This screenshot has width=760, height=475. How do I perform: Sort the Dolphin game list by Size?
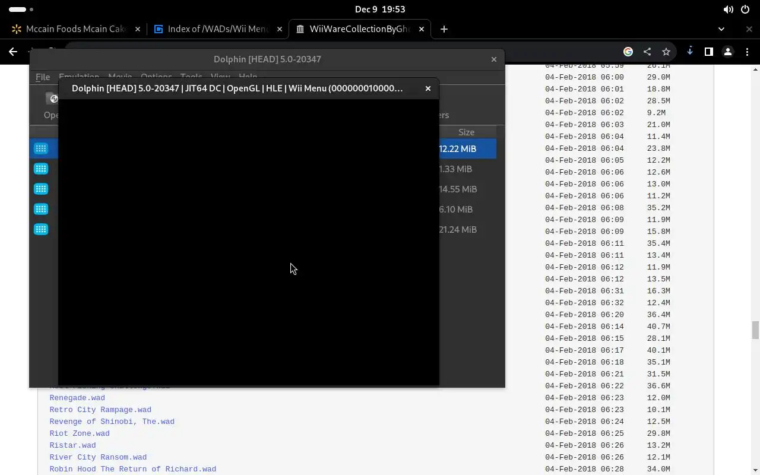click(x=466, y=132)
